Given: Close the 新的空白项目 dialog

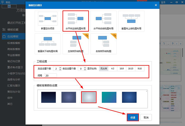Looking at the screenshot, I should pos(156,5).
